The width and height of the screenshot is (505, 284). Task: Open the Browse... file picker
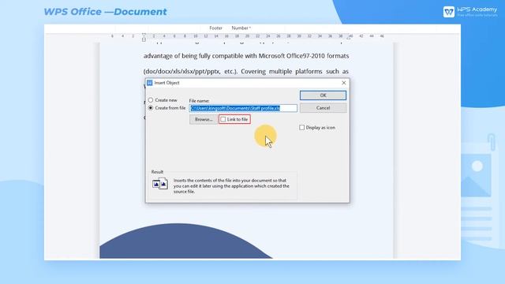pos(204,119)
